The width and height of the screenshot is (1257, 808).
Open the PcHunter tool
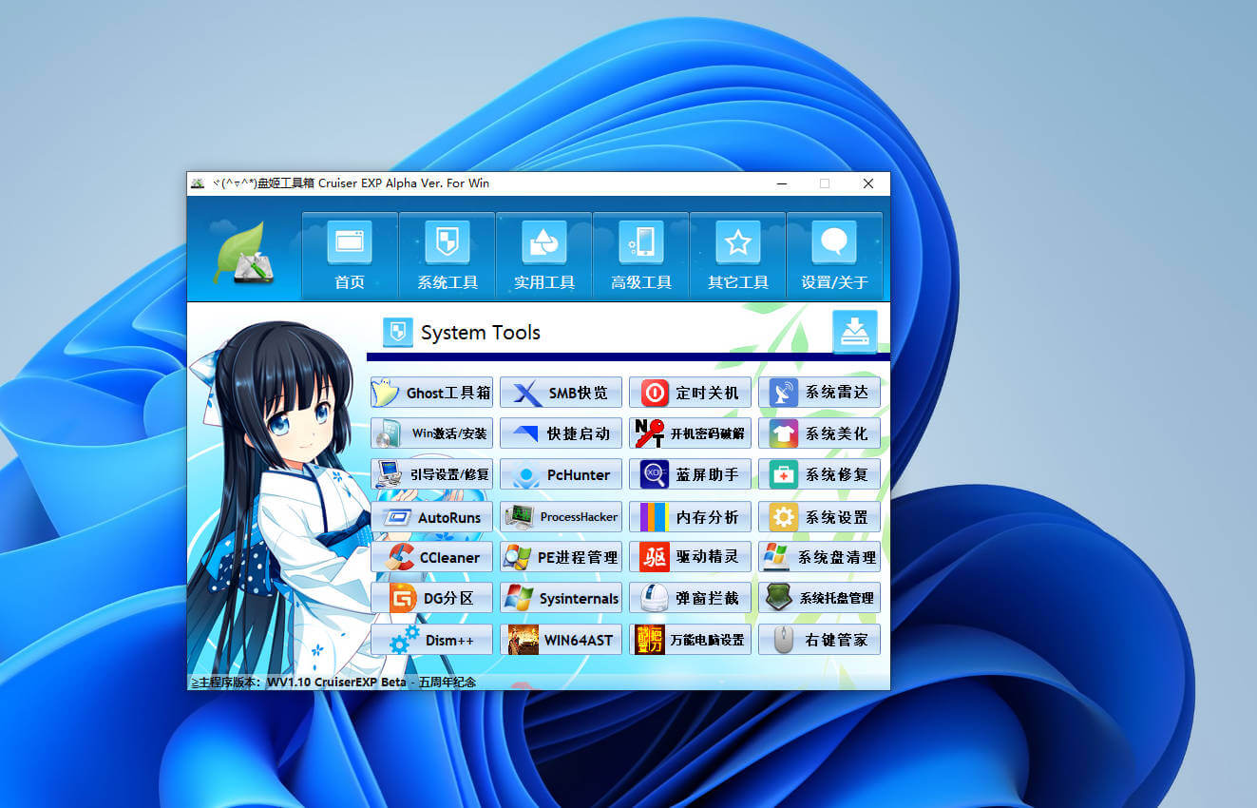point(561,474)
